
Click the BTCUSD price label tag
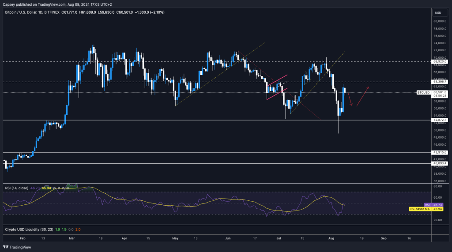422,93
